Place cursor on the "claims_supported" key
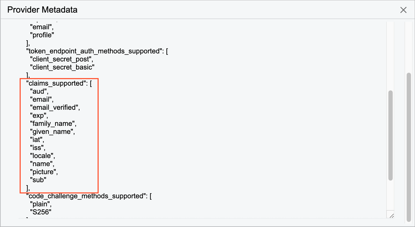 click(56, 83)
